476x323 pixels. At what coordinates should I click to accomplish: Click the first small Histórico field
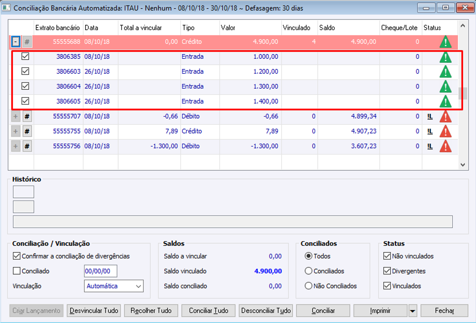pos(23,192)
